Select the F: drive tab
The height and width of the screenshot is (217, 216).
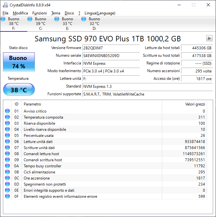pos(13,24)
